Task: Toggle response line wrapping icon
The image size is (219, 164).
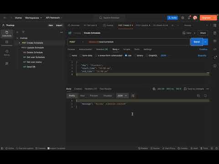Action: click(133, 96)
